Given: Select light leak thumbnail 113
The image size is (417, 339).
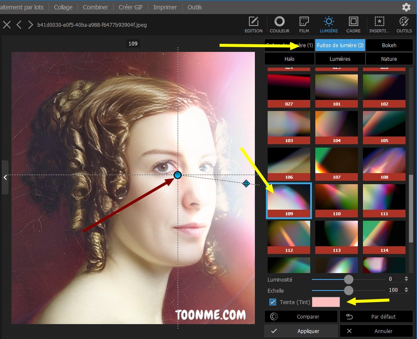Looking at the screenshot, I should pyautogui.click(x=337, y=237).
